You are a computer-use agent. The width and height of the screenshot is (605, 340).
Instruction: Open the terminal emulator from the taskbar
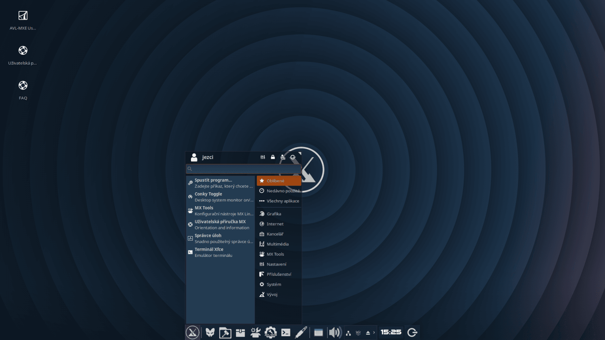[286, 333]
